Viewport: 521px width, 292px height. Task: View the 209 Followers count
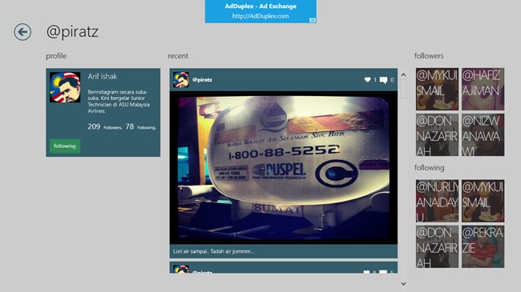pos(105,126)
